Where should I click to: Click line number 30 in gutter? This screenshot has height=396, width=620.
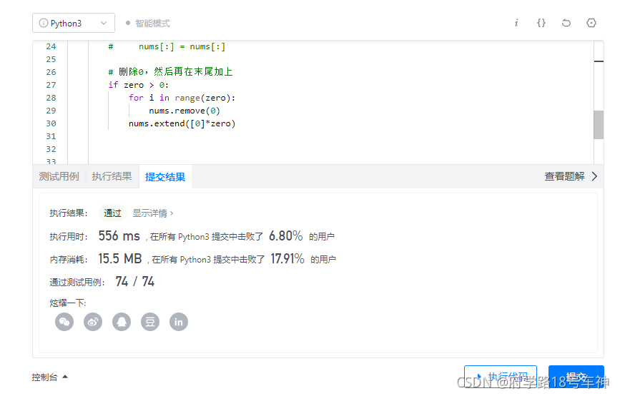(51, 123)
